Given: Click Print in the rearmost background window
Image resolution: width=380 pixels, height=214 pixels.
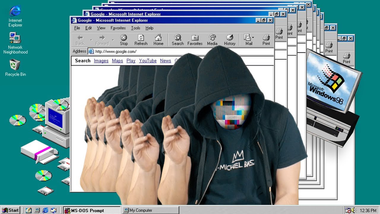Looking at the screenshot, I should click(x=346, y=58).
